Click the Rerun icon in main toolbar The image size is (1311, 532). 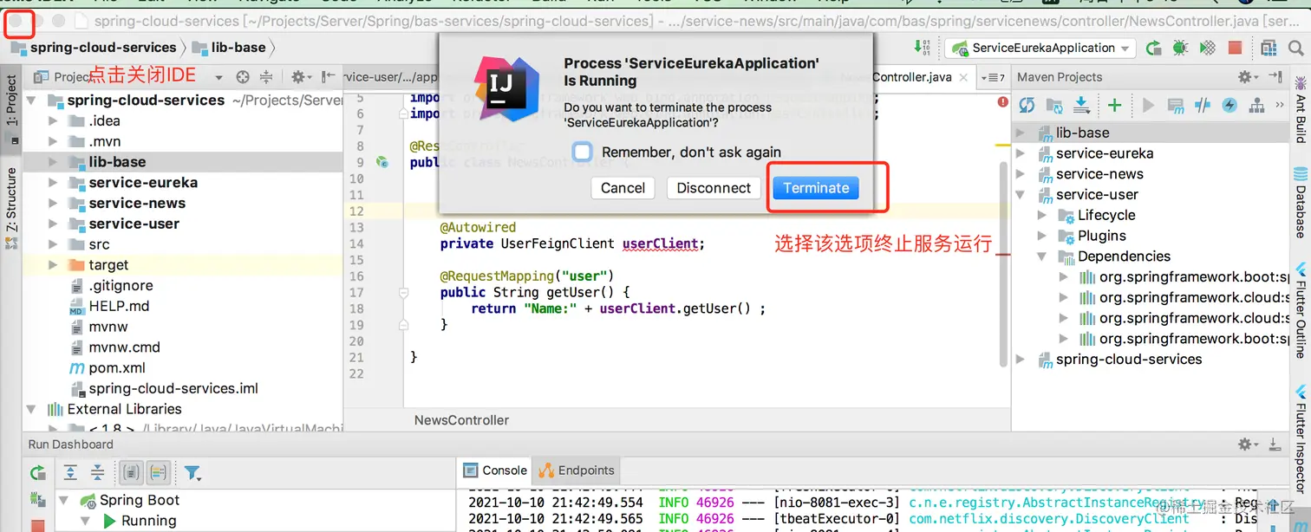[1153, 48]
